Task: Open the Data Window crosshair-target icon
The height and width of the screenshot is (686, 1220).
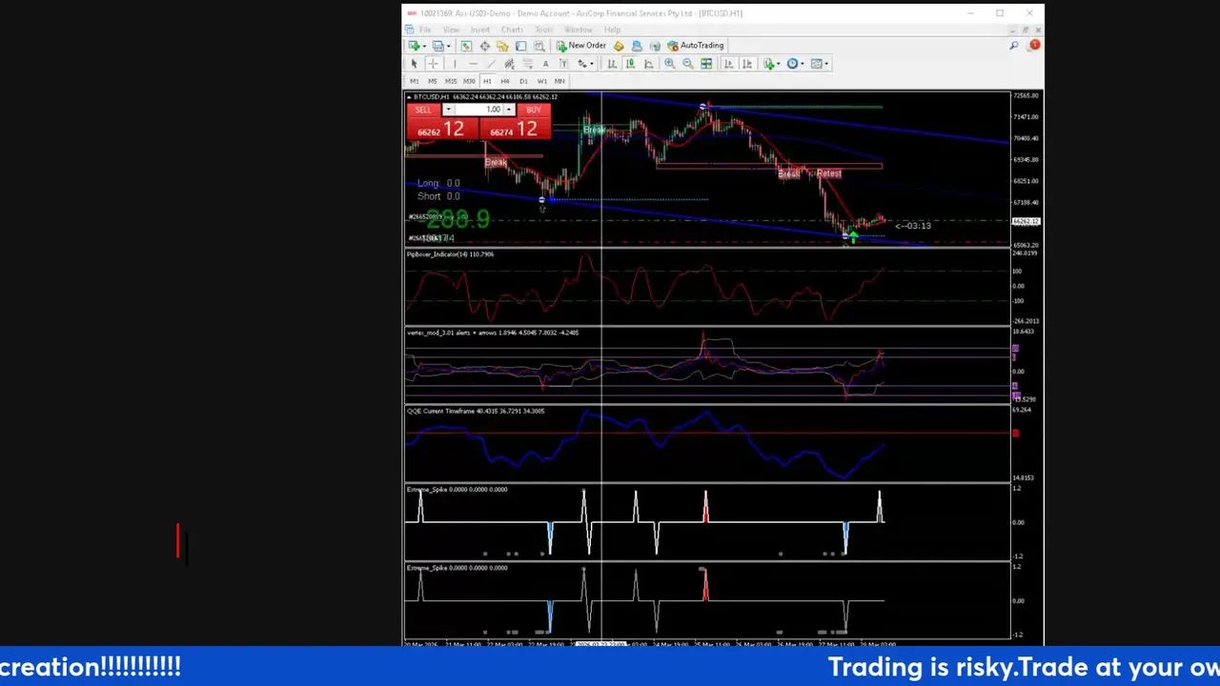Action: pyautogui.click(x=485, y=46)
